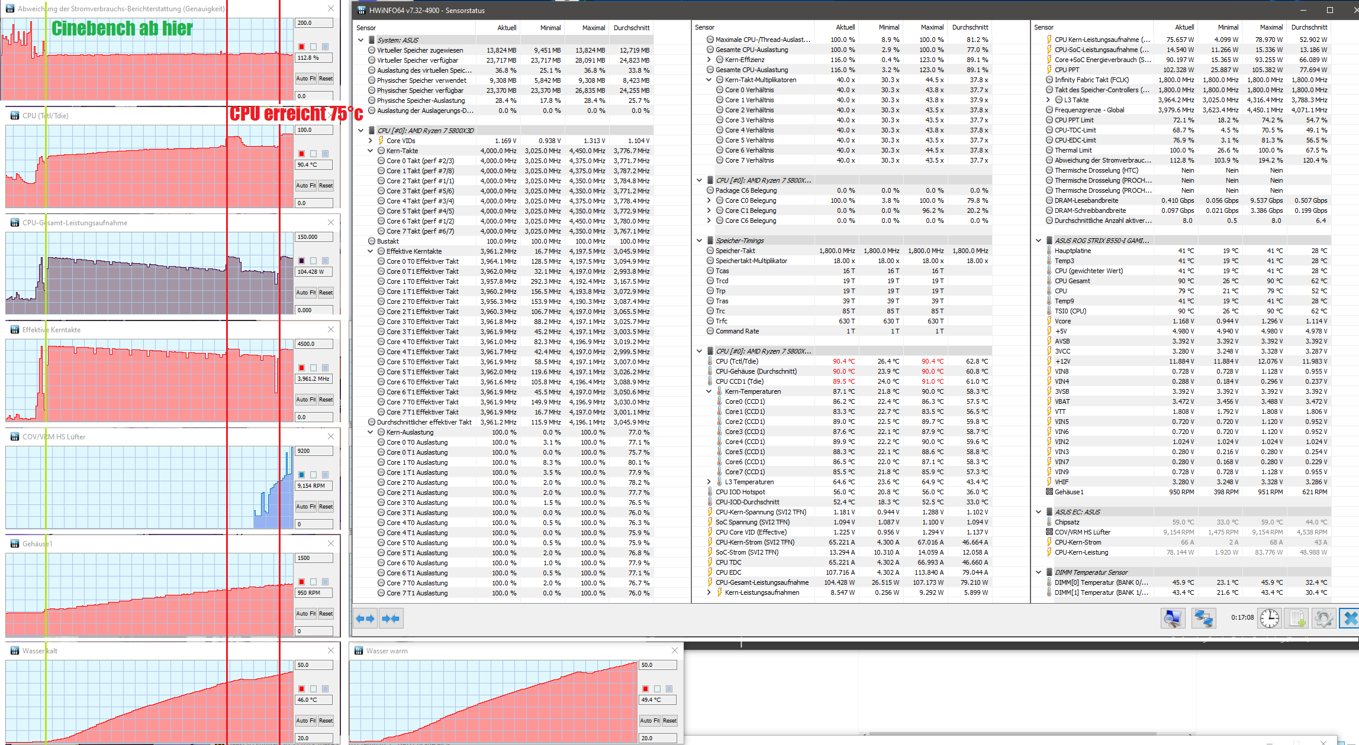The width and height of the screenshot is (1359, 745).
Task: Click the Durchschnitt column header in first panel
Action: click(x=631, y=28)
